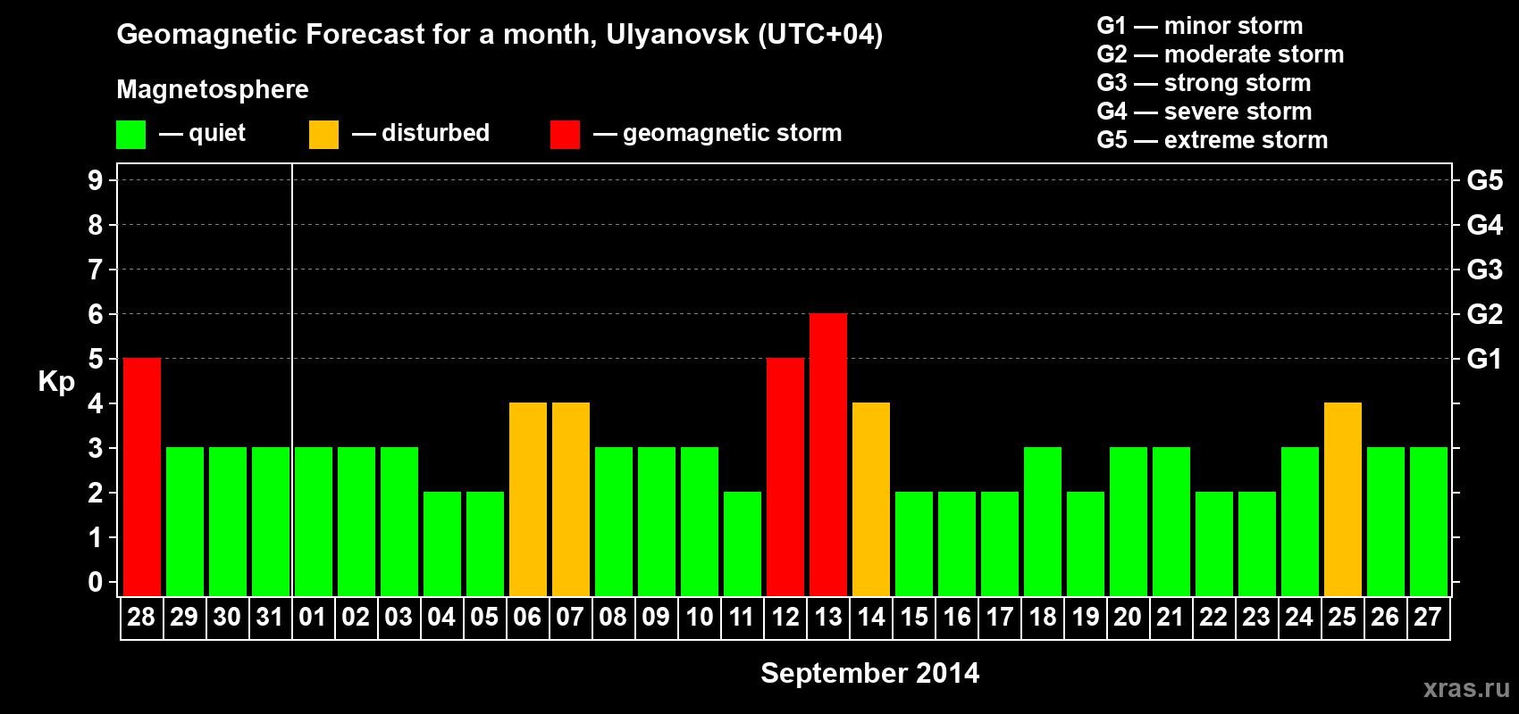1519x714 pixels.
Task: Click the green quiet legend swatch
Action: pos(131,135)
